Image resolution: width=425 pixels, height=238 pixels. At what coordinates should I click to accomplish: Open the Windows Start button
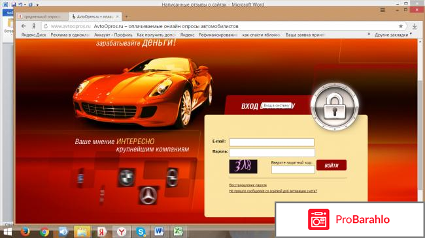tap(8, 231)
